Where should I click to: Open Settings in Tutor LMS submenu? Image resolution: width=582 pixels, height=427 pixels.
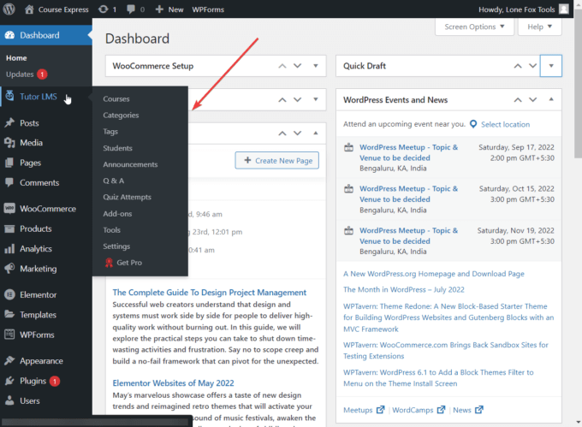pyautogui.click(x=116, y=246)
